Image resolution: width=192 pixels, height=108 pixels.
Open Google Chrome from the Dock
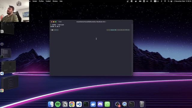[72, 104]
